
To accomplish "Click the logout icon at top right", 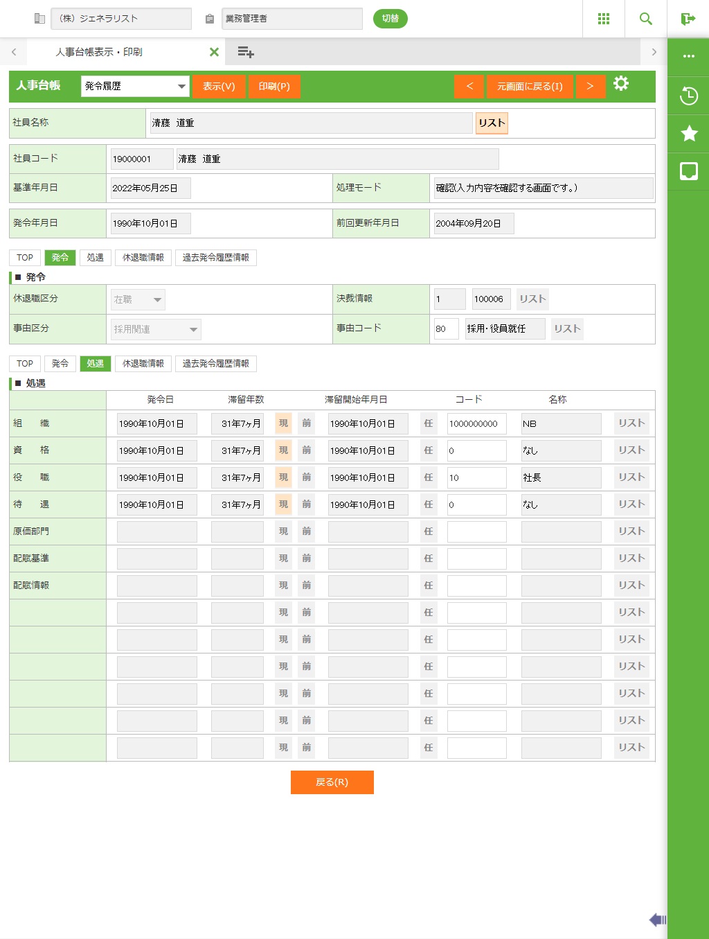I will click(x=688, y=19).
